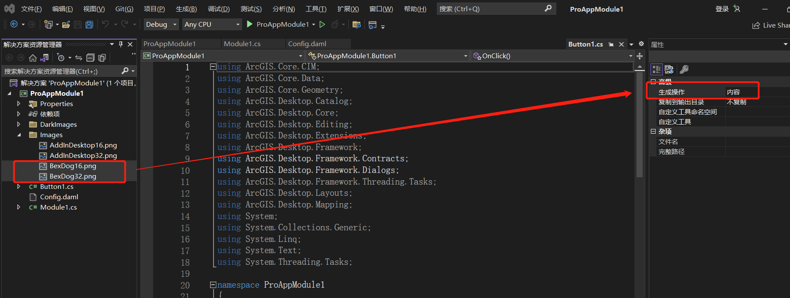Open the open-documents list dropdown arrow
Image resolution: width=790 pixels, height=298 pixels.
pyautogui.click(x=631, y=44)
